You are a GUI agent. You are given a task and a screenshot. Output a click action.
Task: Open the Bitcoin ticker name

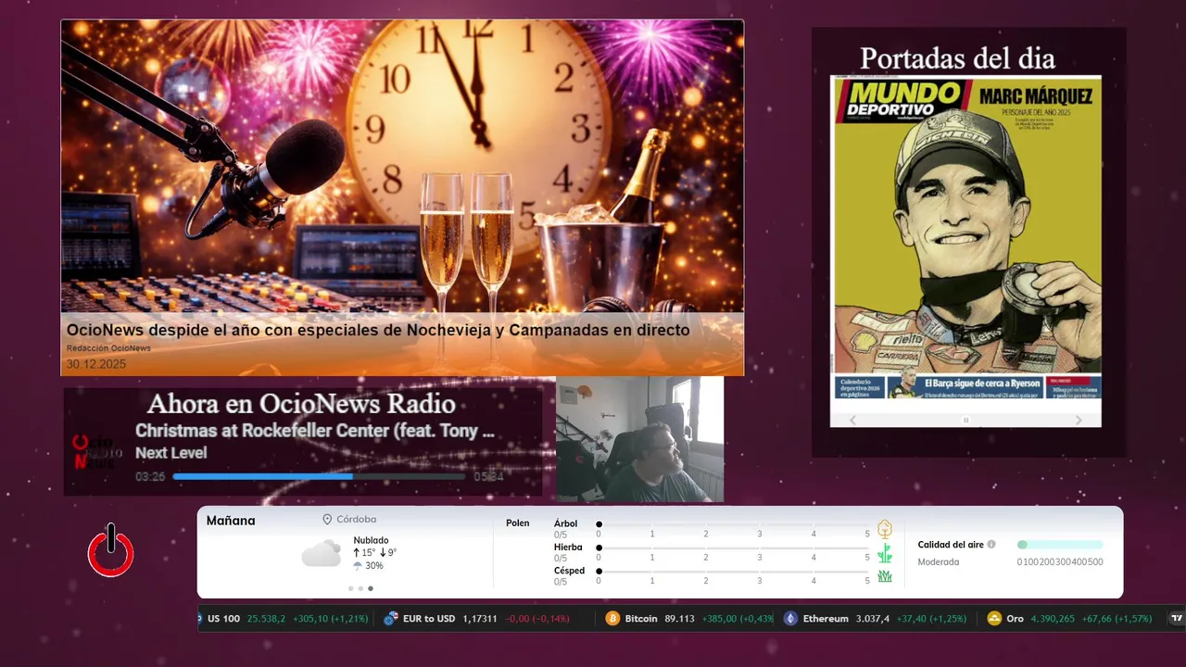tap(641, 619)
